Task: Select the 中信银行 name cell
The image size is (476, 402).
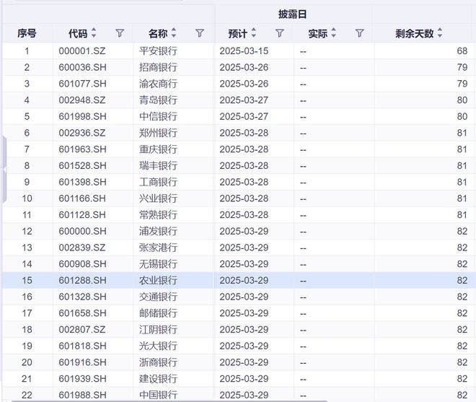Action: pos(158,116)
